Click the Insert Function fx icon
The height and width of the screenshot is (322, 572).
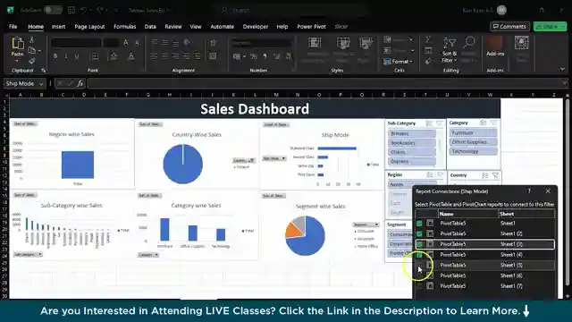(x=80, y=83)
